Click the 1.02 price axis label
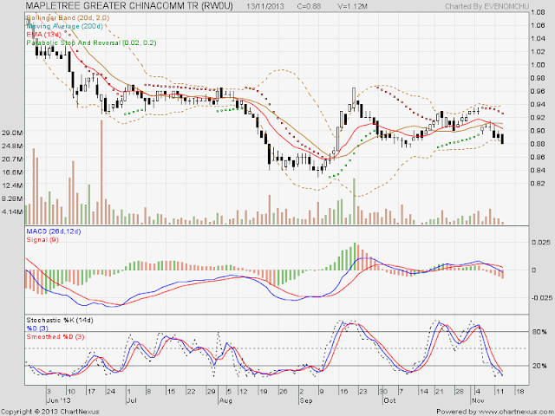The height and width of the screenshot is (416, 555). point(538,52)
